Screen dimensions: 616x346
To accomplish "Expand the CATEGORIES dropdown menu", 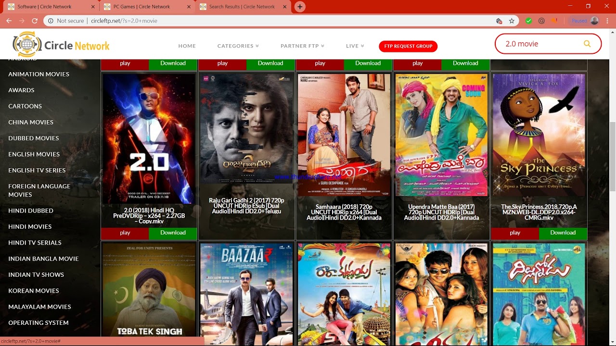I will [x=238, y=46].
